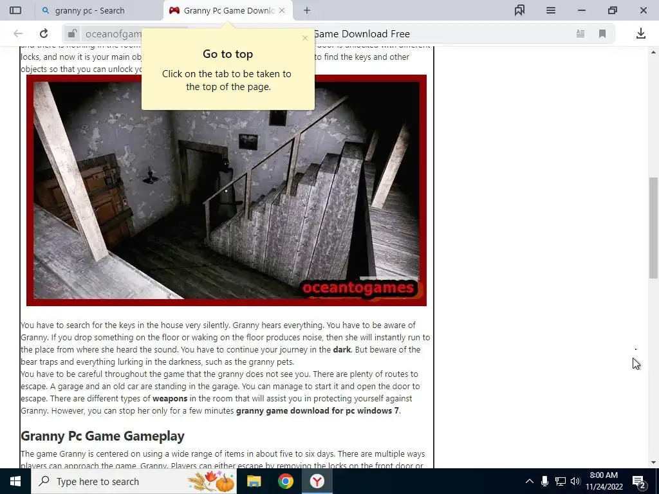
Task: Open a new tab with the plus button
Action: 307,10
